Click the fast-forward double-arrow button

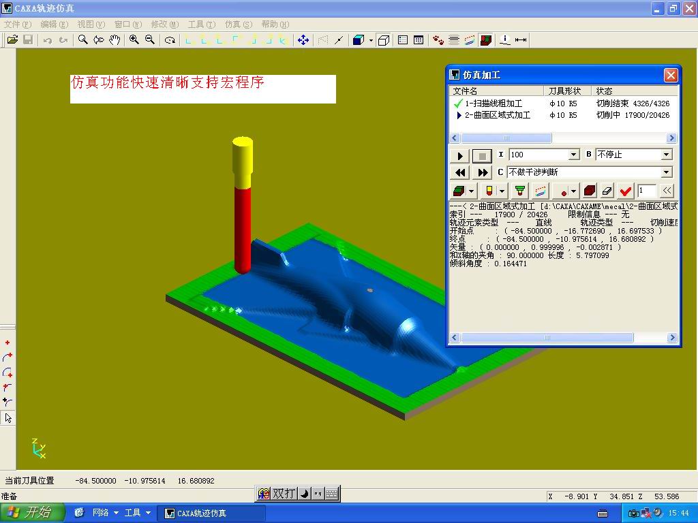482,172
